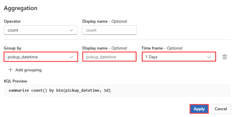Click the Operator label
The width and height of the screenshot is (235, 117).
[x=12, y=22]
